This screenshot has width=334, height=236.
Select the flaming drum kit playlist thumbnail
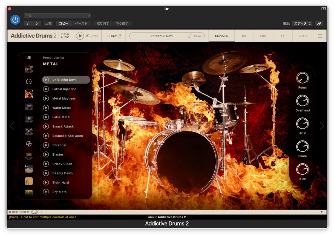29,94
